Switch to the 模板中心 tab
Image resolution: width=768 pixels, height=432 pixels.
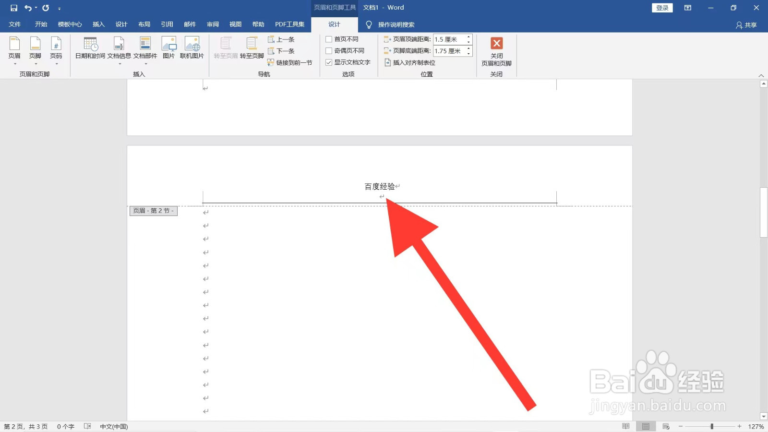click(x=70, y=24)
